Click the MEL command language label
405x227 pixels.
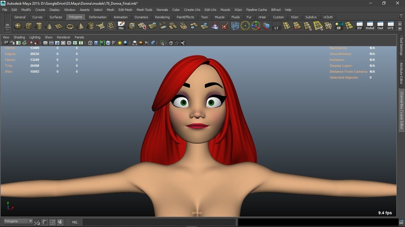tap(75, 222)
